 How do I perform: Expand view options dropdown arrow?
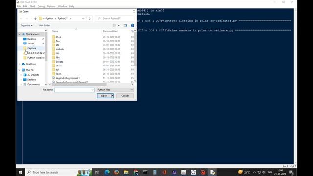[119, 25]
